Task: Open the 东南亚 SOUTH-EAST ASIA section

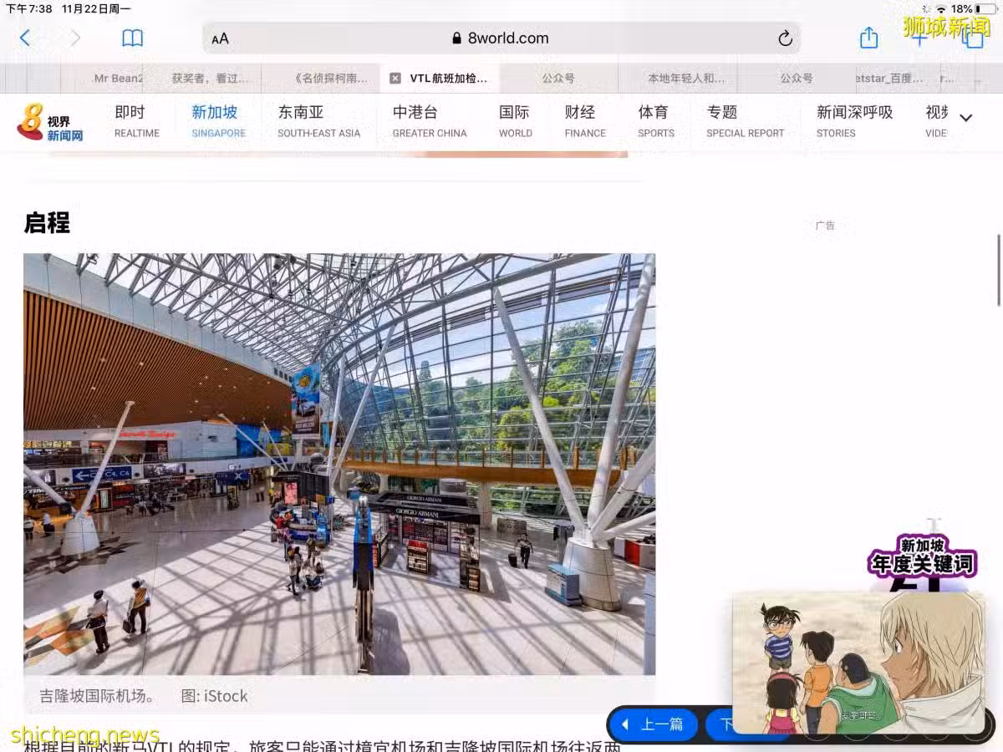Action: pos(318,121)
